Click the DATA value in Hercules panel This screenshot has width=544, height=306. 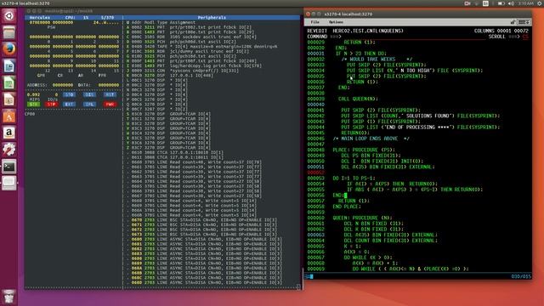tap(108, 85)
